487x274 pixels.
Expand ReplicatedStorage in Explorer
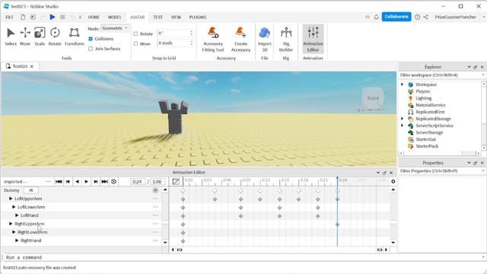(403, 119)
